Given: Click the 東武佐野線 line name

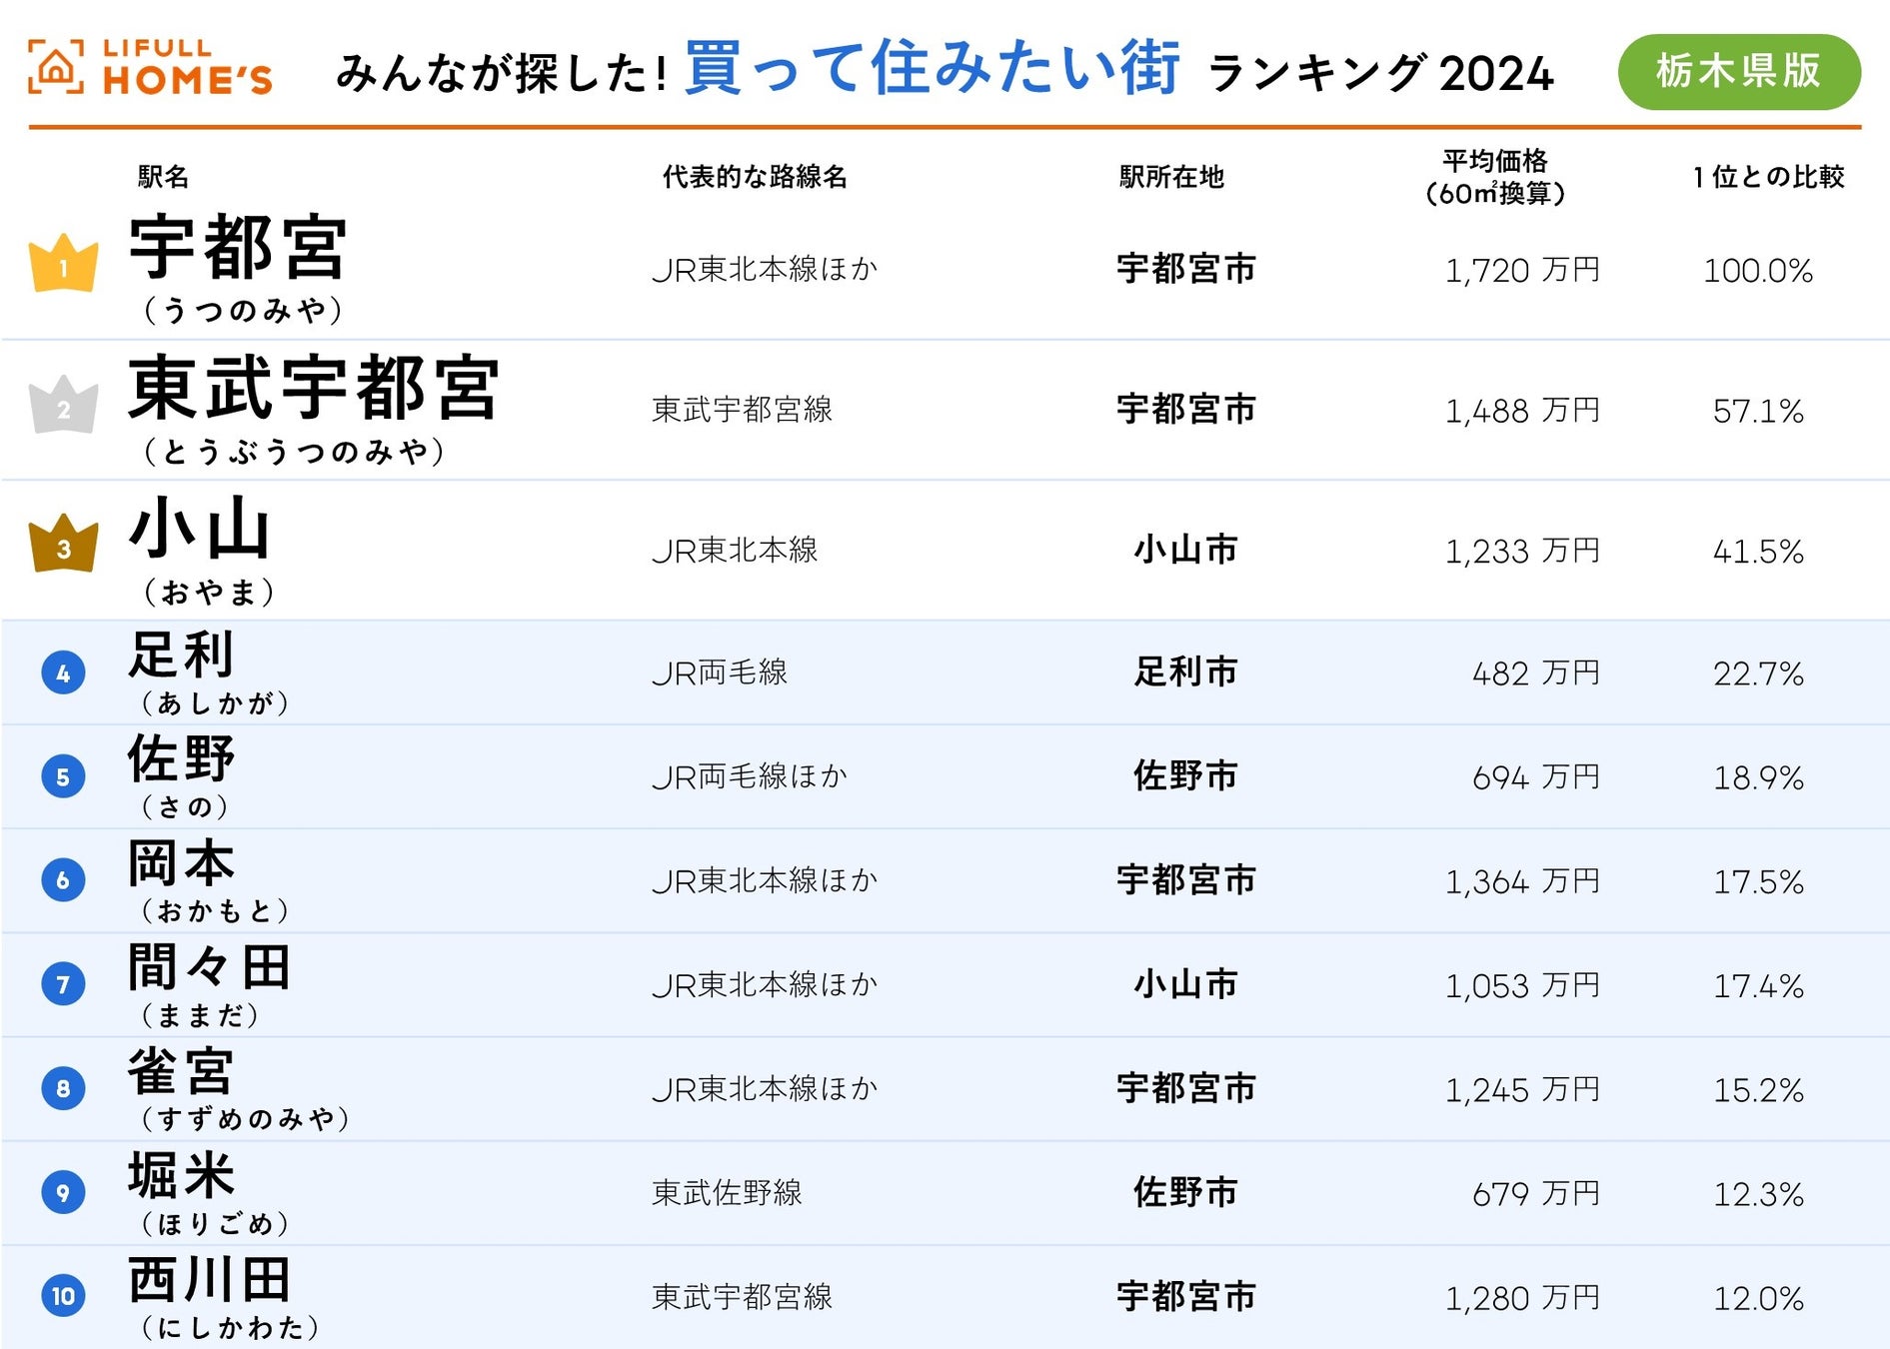Looking at the screenshot, I should pyautogui.click(x=727, y=1192).
